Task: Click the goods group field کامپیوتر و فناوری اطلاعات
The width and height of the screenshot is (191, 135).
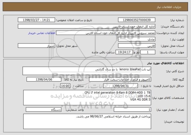Action: (x=120, y=79)
